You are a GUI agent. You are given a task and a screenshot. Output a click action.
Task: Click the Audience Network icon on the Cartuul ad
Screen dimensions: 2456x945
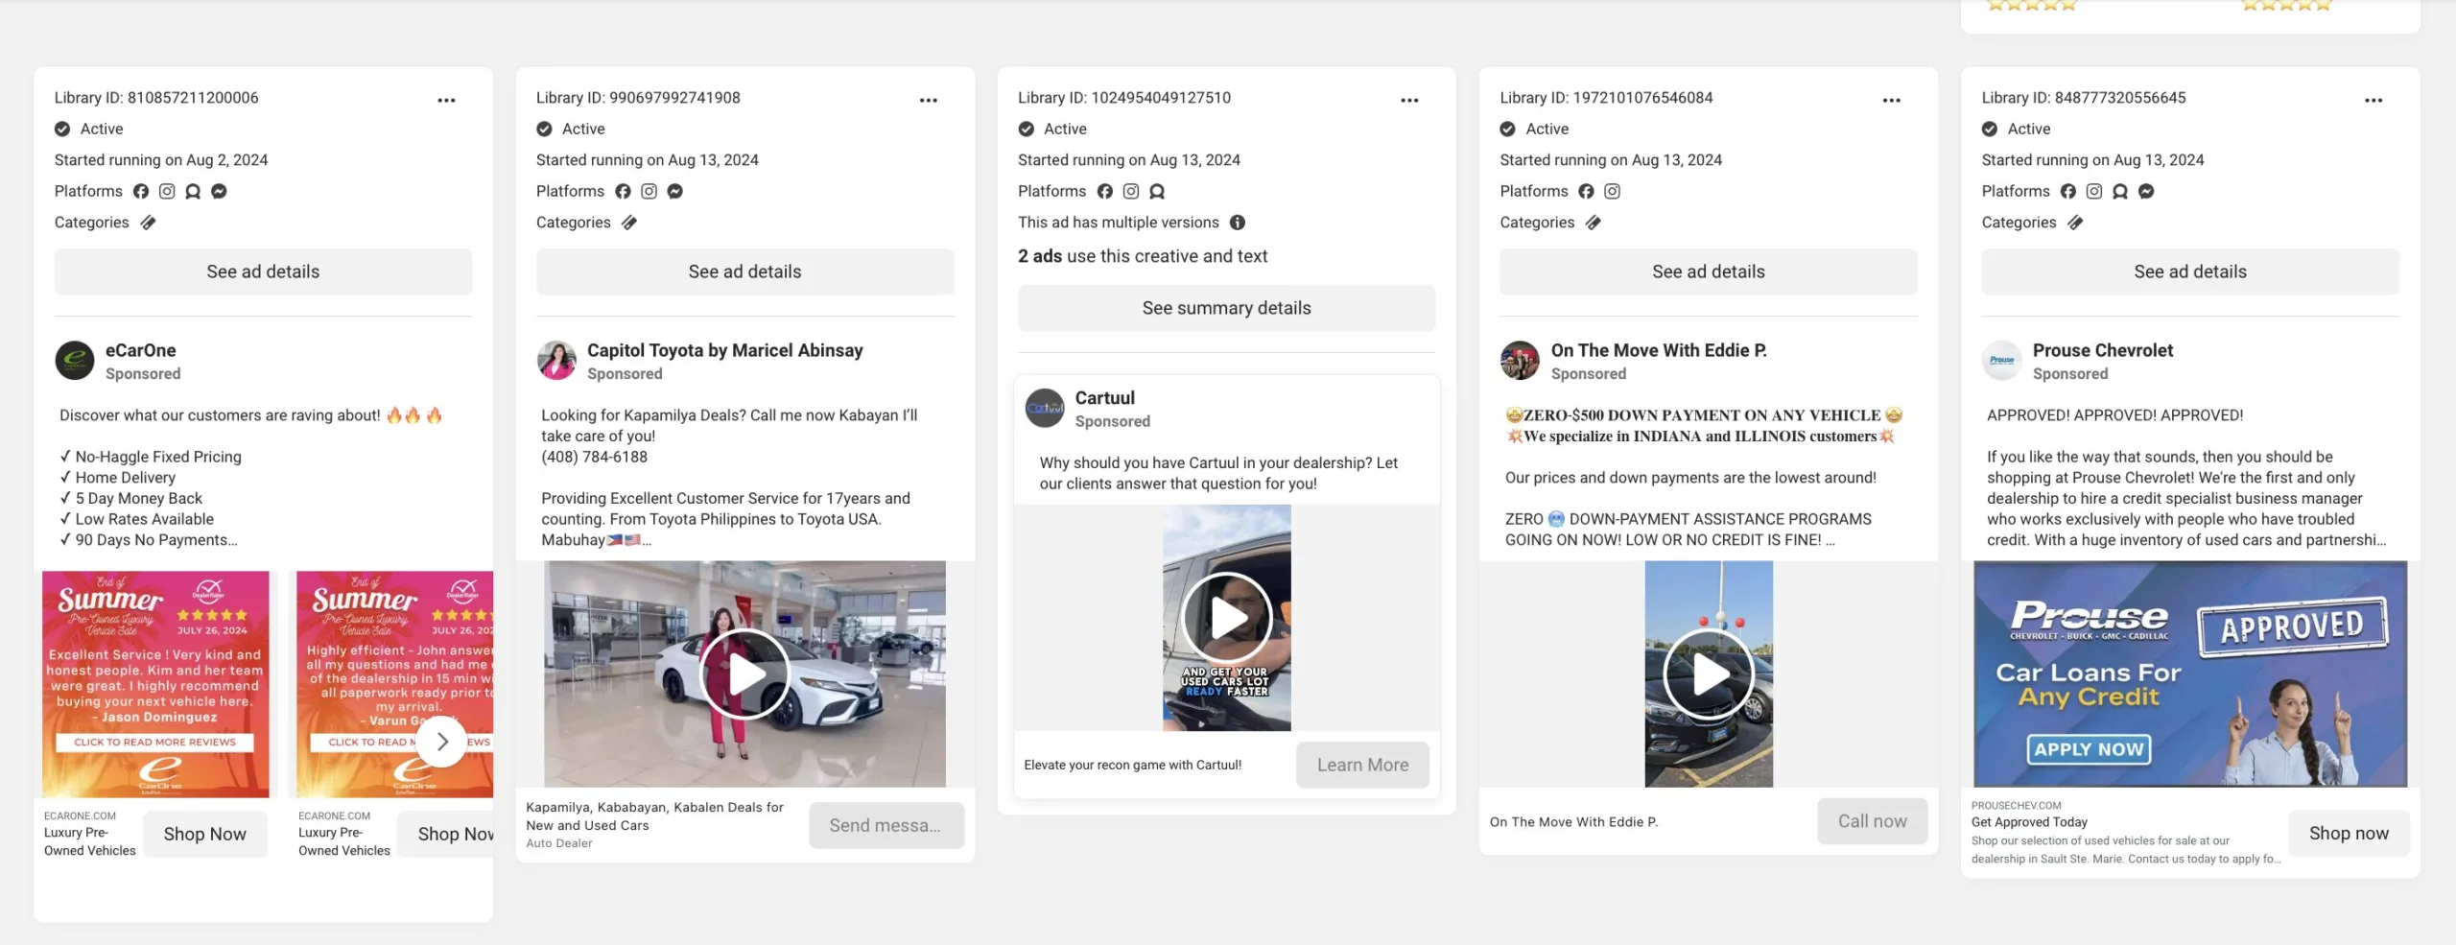pos(1156,191)
